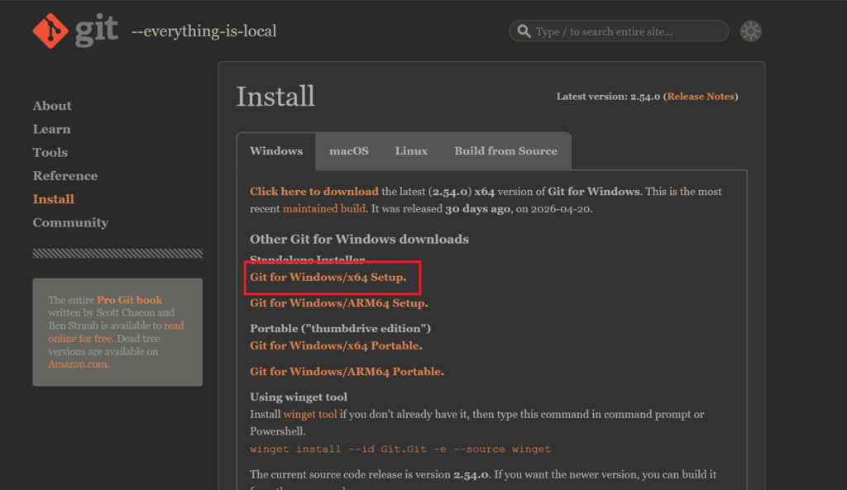Click the '--everything-is-local' tagline
847x490 pixels.
[204, 31]
